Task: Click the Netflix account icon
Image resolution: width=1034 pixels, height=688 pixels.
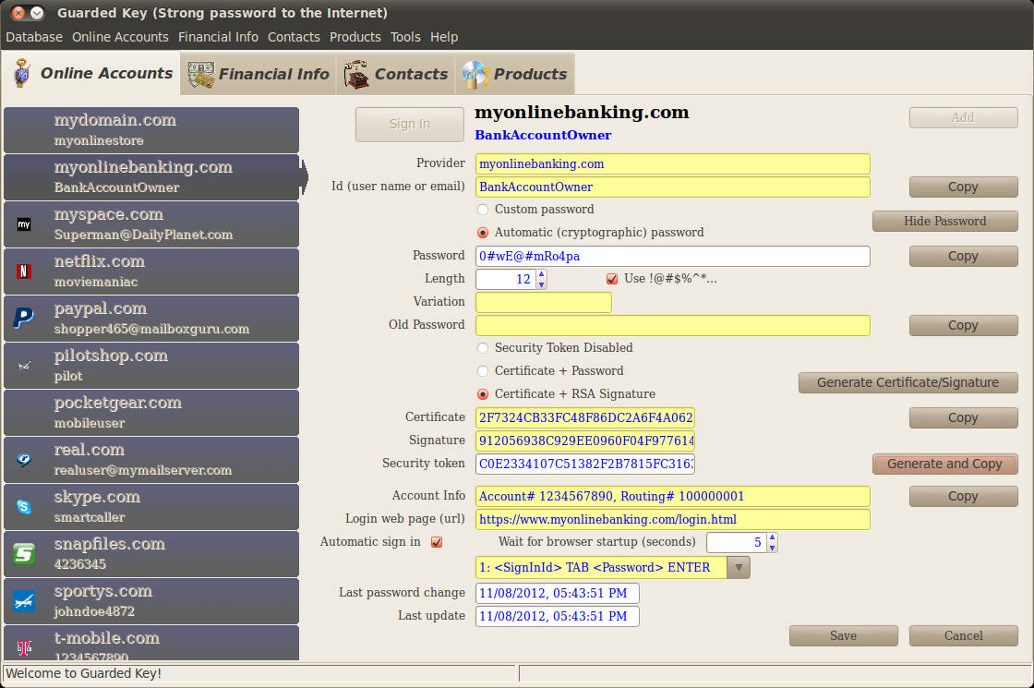Action: [x=24, y=272]
